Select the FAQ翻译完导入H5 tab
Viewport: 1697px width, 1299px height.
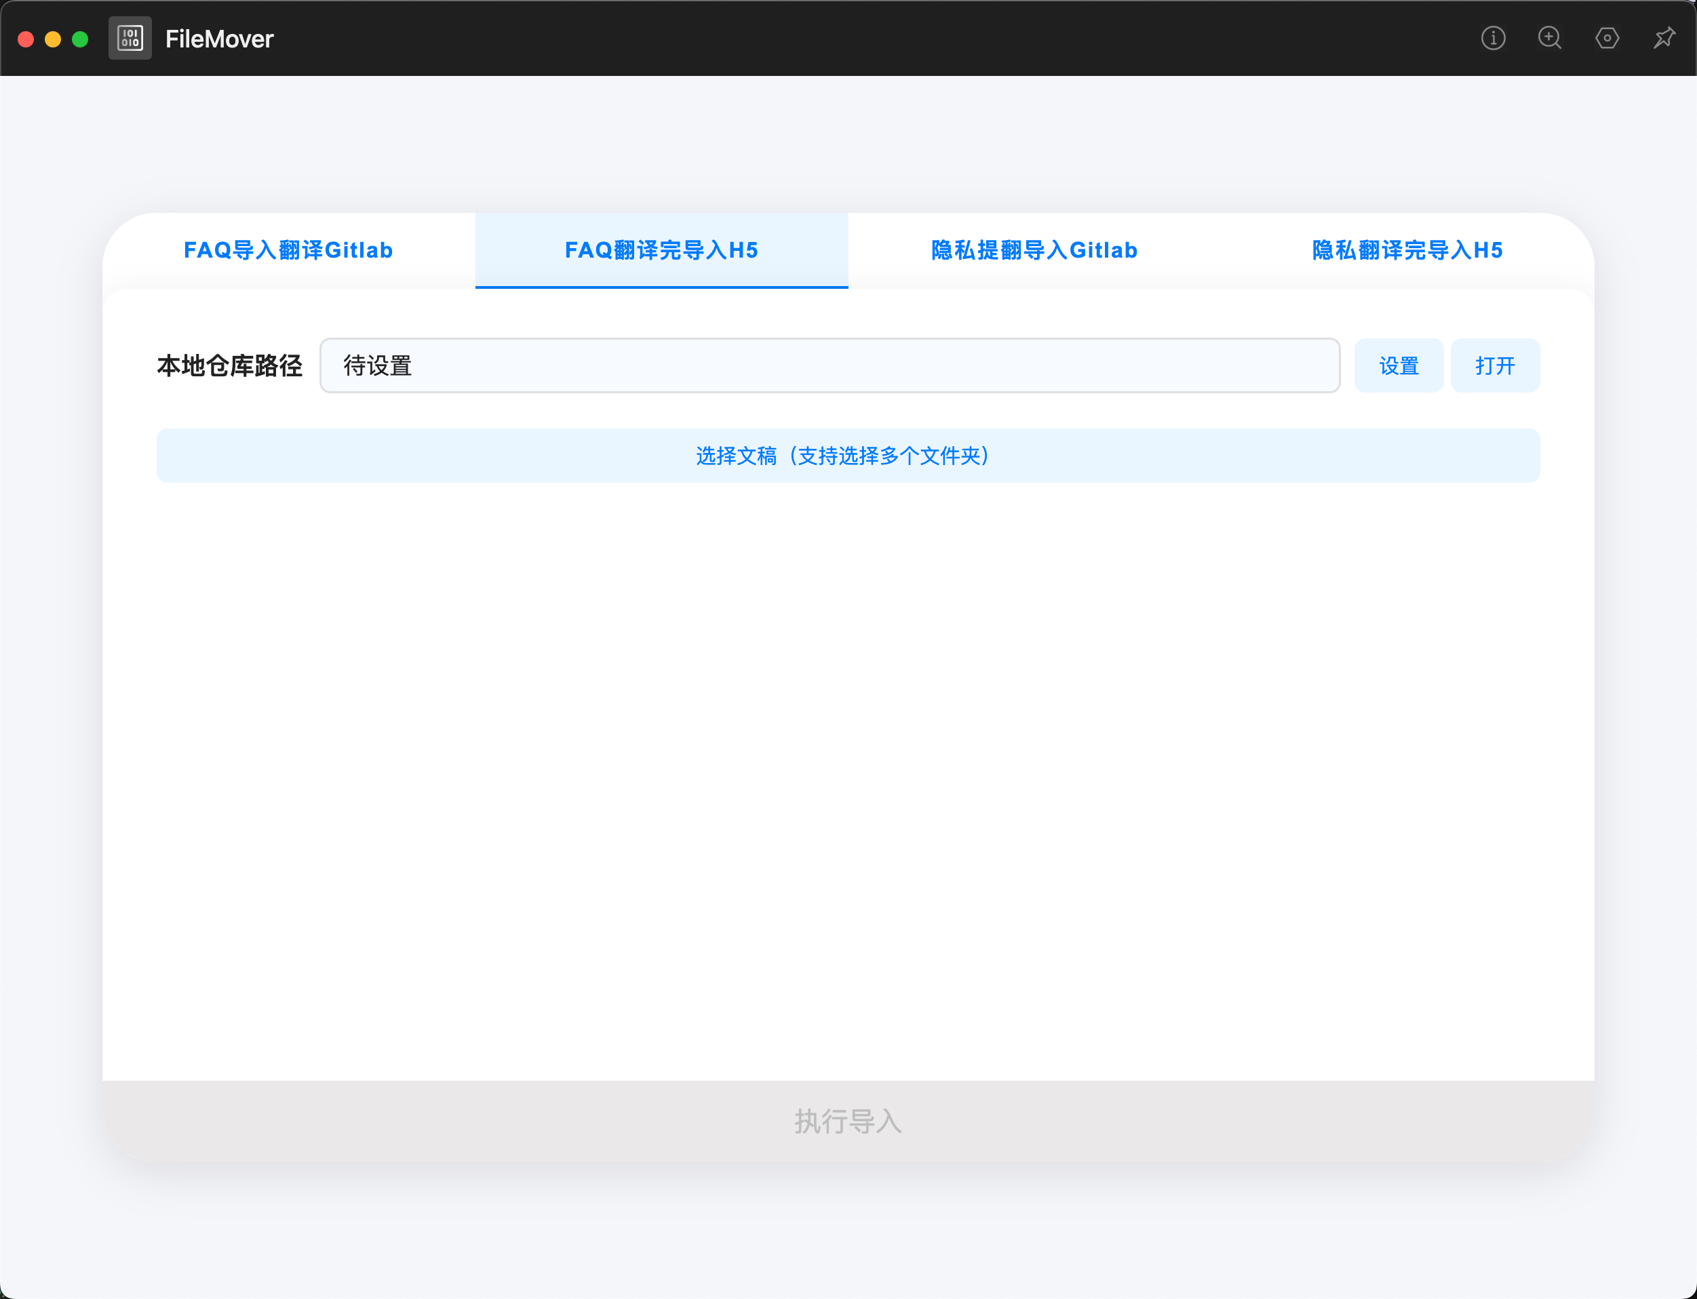661,251
